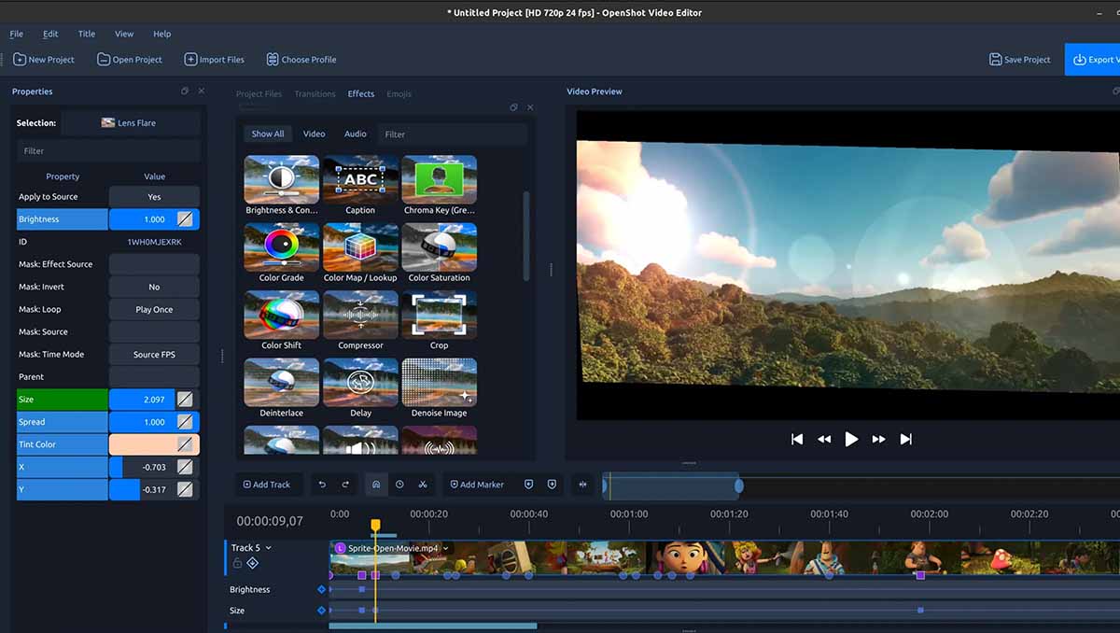Select the Brightness & Contrast effect

(x=281, y=185)
